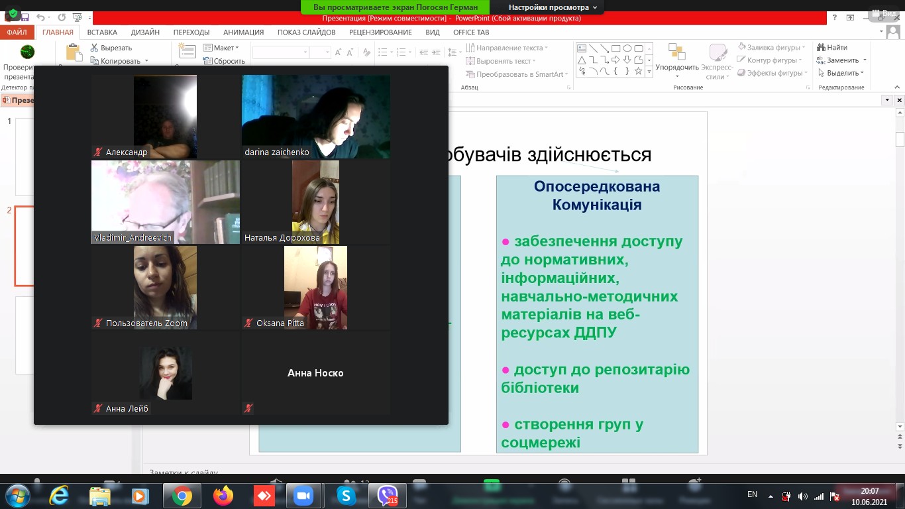Click the New Slide icon
This screenshot has height=509, width=905.
click(x=187, y=52)
